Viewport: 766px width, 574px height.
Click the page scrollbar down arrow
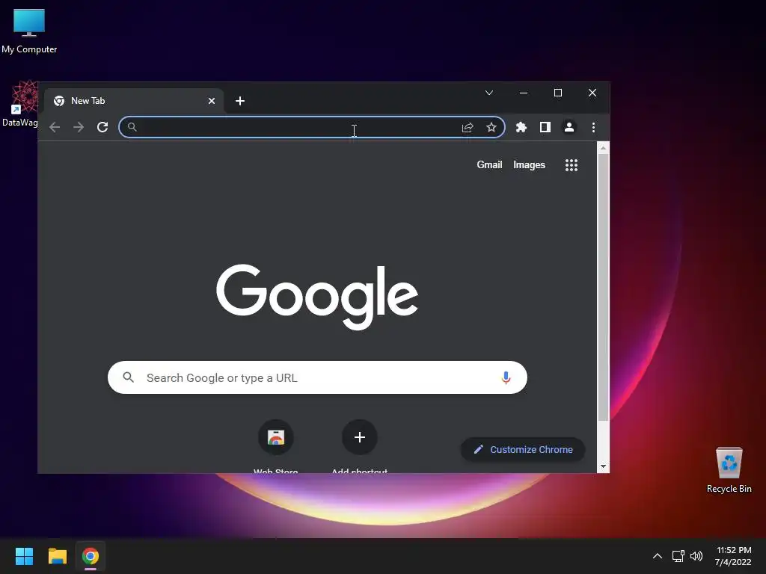pos(604,466)
